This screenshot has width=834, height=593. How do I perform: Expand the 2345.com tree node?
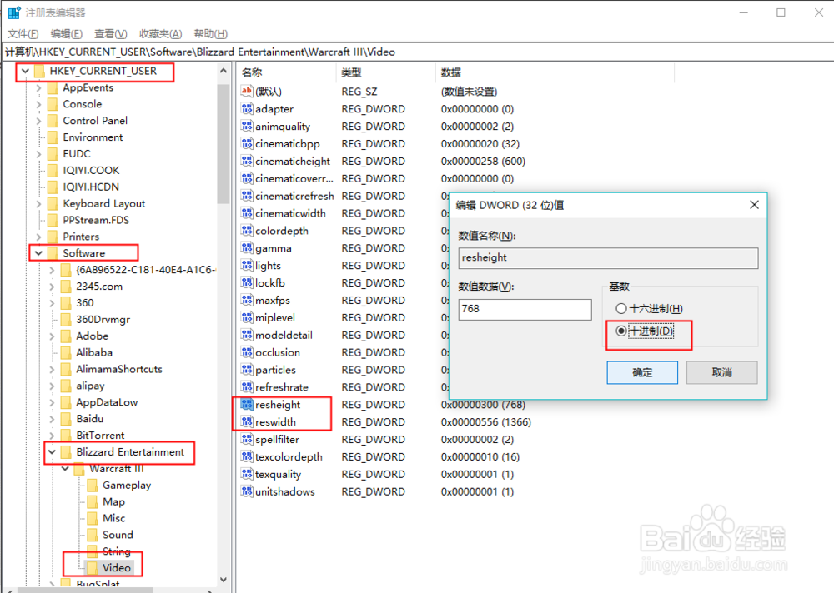[52, 287]
